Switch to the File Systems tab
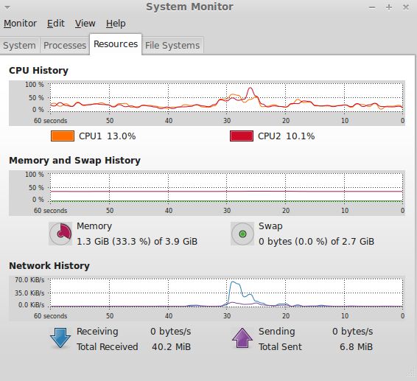 point(172,46)
